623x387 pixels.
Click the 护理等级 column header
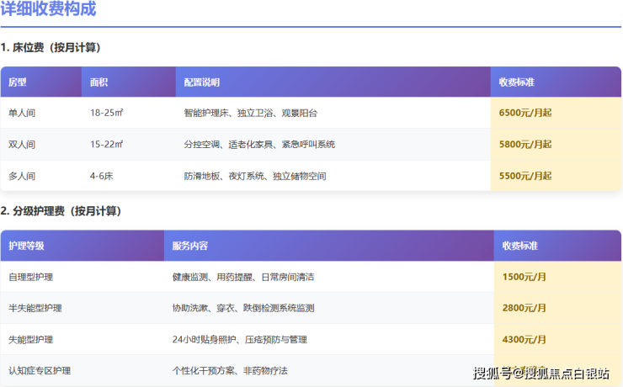coord(26,246)
